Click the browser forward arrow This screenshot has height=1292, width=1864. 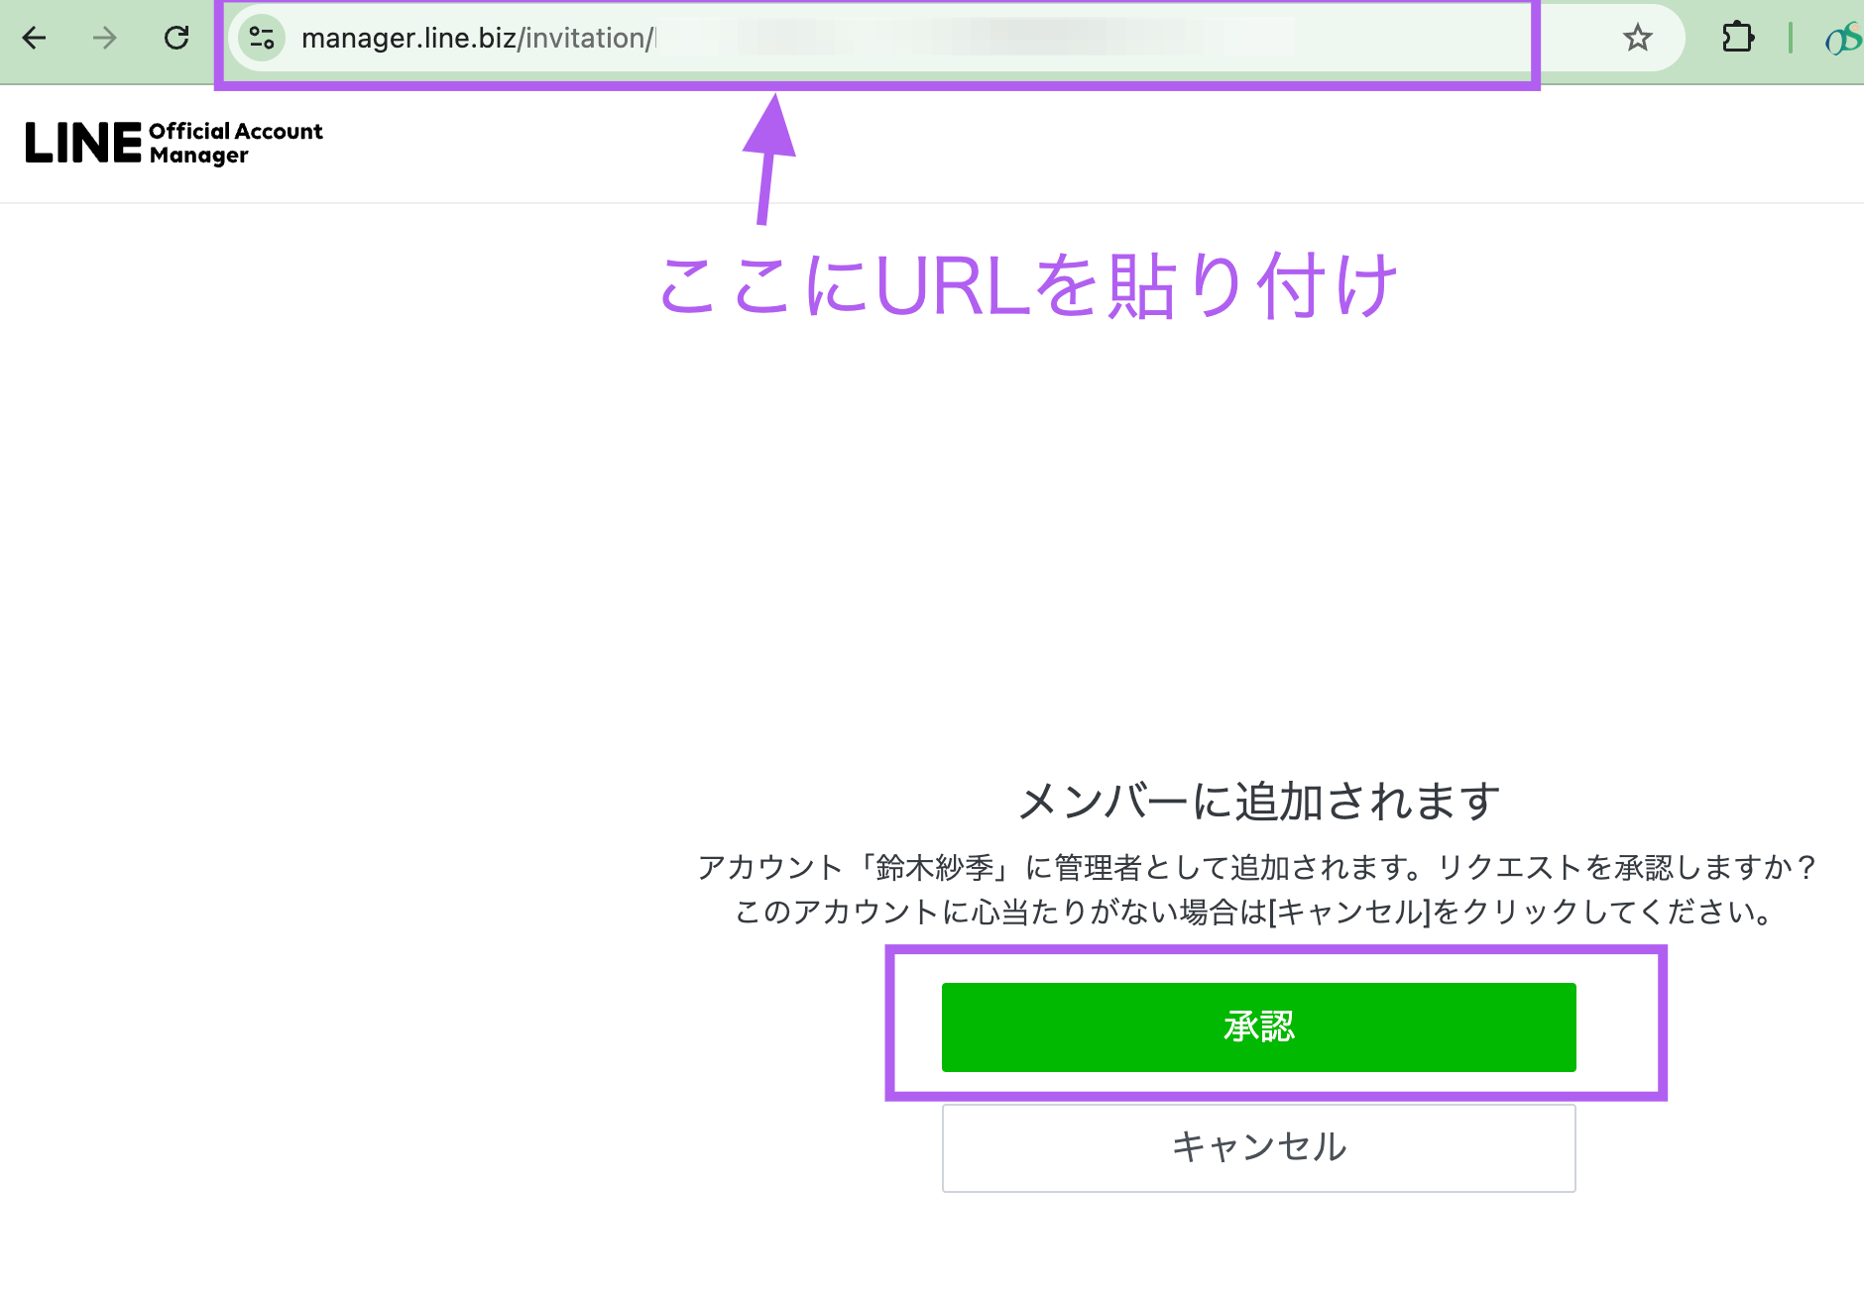coord(105,39)
